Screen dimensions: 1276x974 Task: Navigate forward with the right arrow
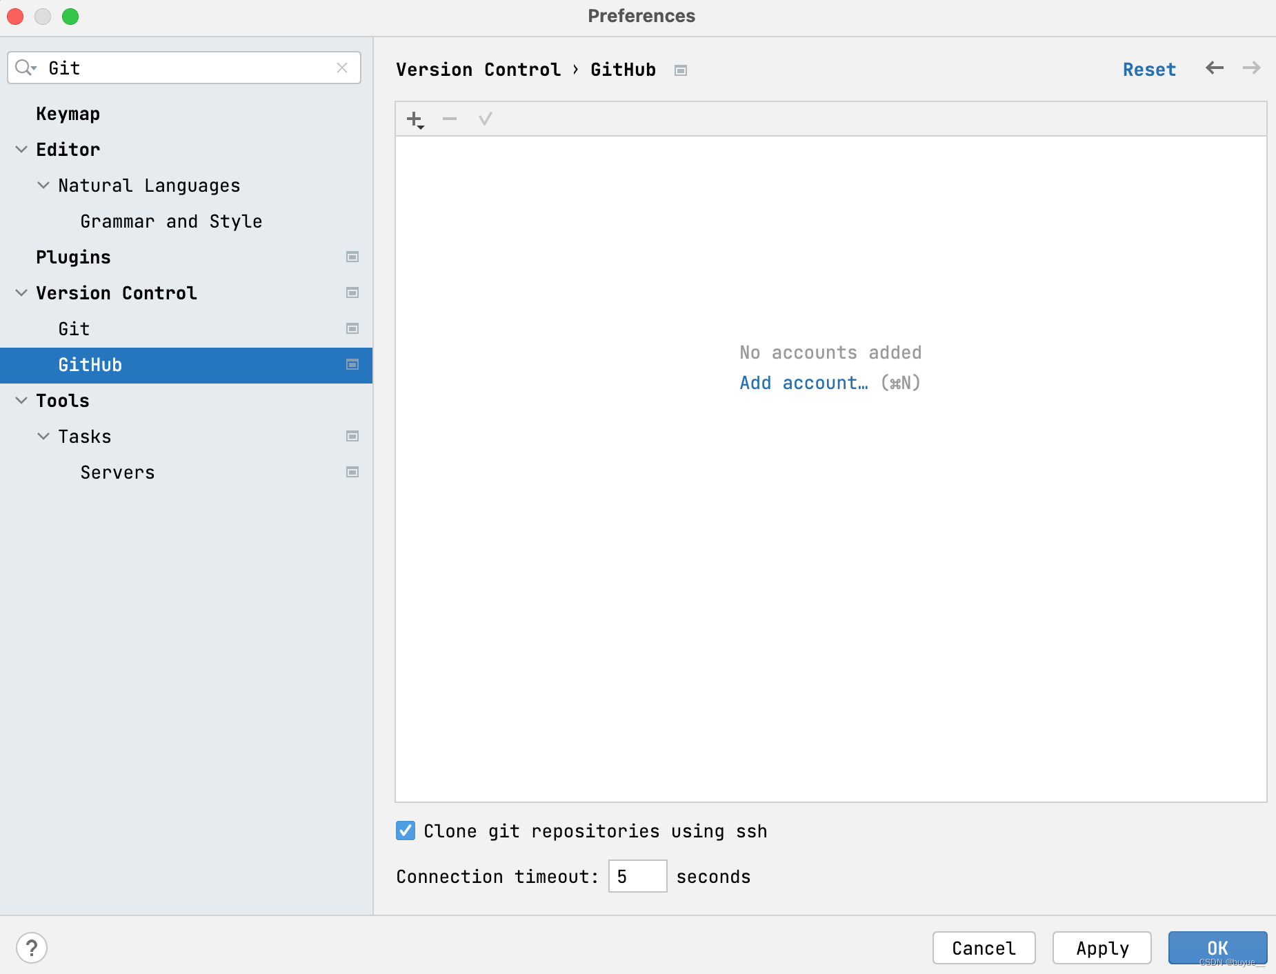coord(1251,68)
